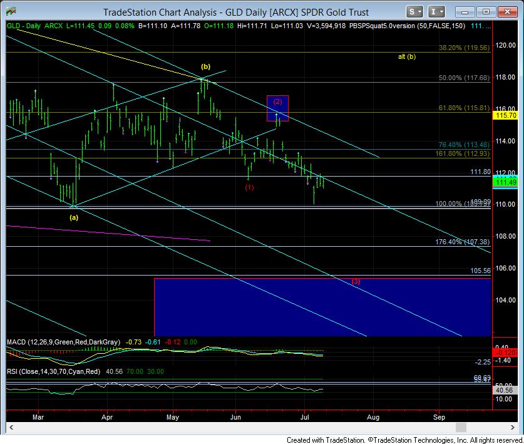Close the chart analysis window

(507, 12)
